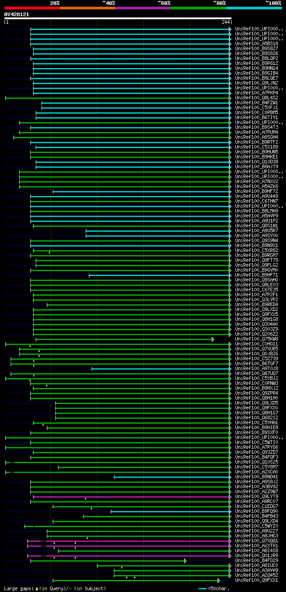Screen dimensions: 286x592
Task: Click the UniRef100_A9T0J8 label
Action: [x=257, y=368]
